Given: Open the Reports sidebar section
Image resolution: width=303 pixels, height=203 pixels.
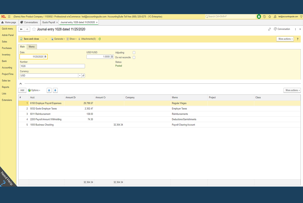Looking at the screenshot, I should [x=5, y=87].
